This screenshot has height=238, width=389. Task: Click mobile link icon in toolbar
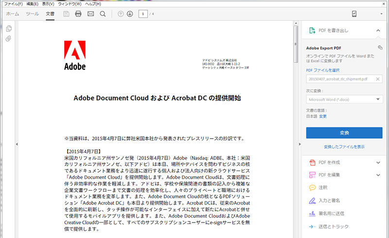pyautogui.click(x=354, y=14)
